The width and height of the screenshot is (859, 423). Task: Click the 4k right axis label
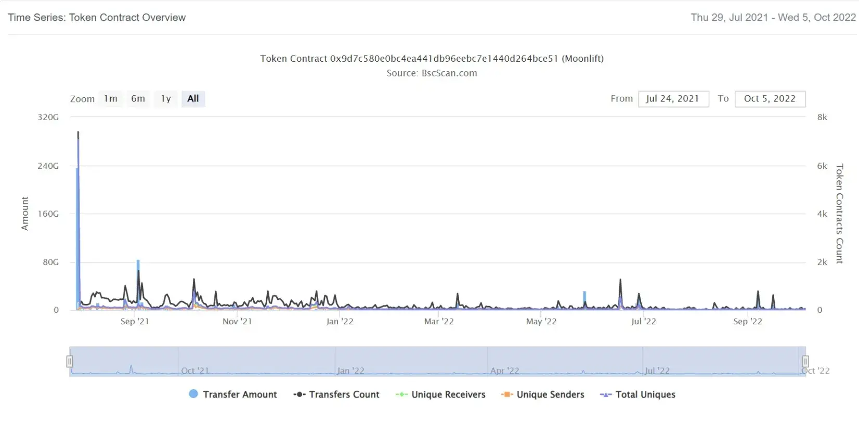822,214
